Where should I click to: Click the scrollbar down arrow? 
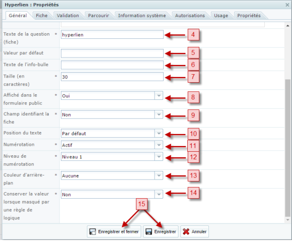pyautogui.click(x=287, y=220)
